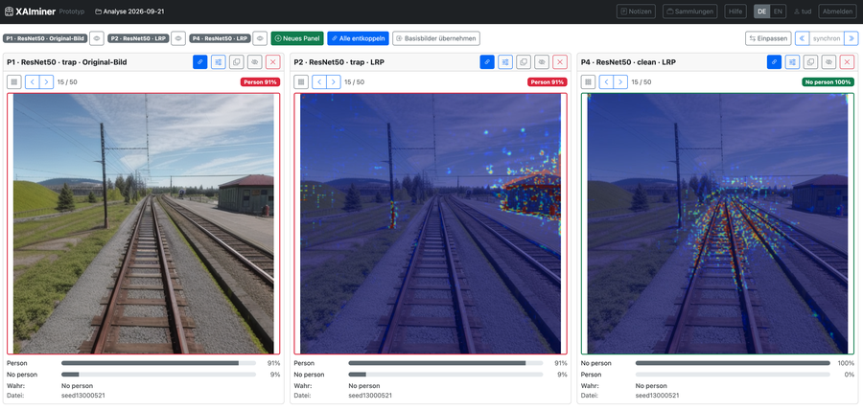This screenshot has height=411, width=863.
Task: Toggle link icon in P1 panel header
Action: 199,62
